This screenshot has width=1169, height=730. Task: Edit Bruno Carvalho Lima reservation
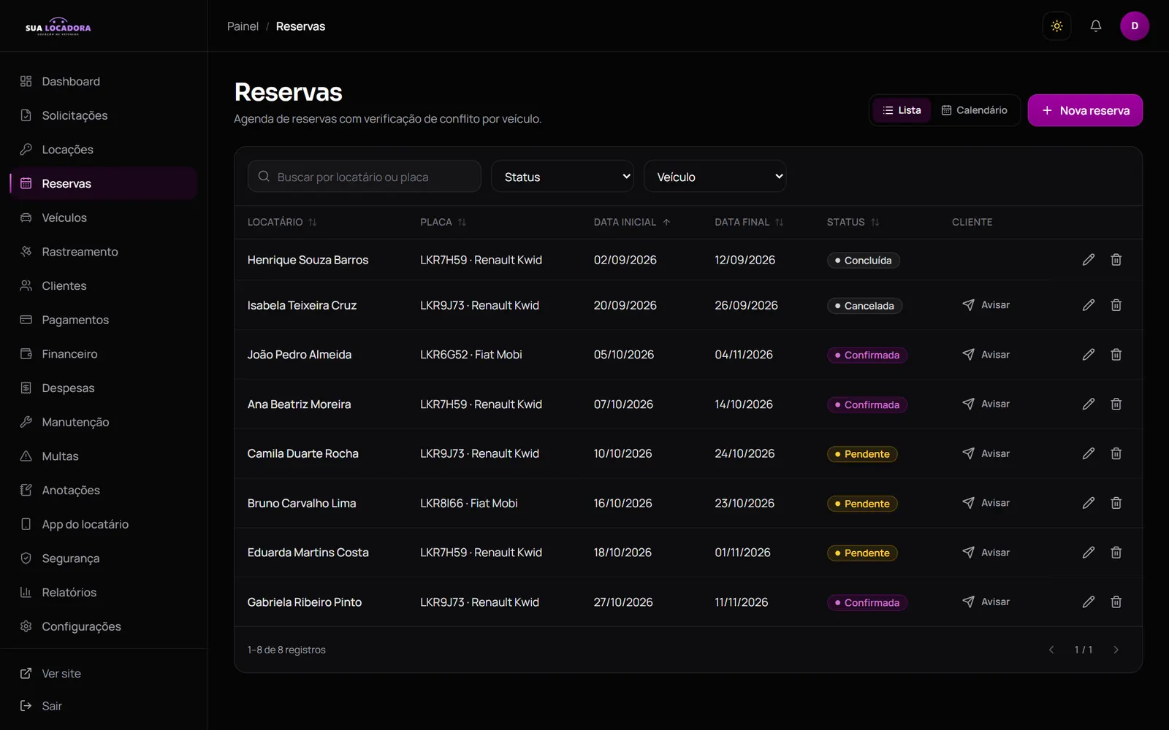[1089, 503]
